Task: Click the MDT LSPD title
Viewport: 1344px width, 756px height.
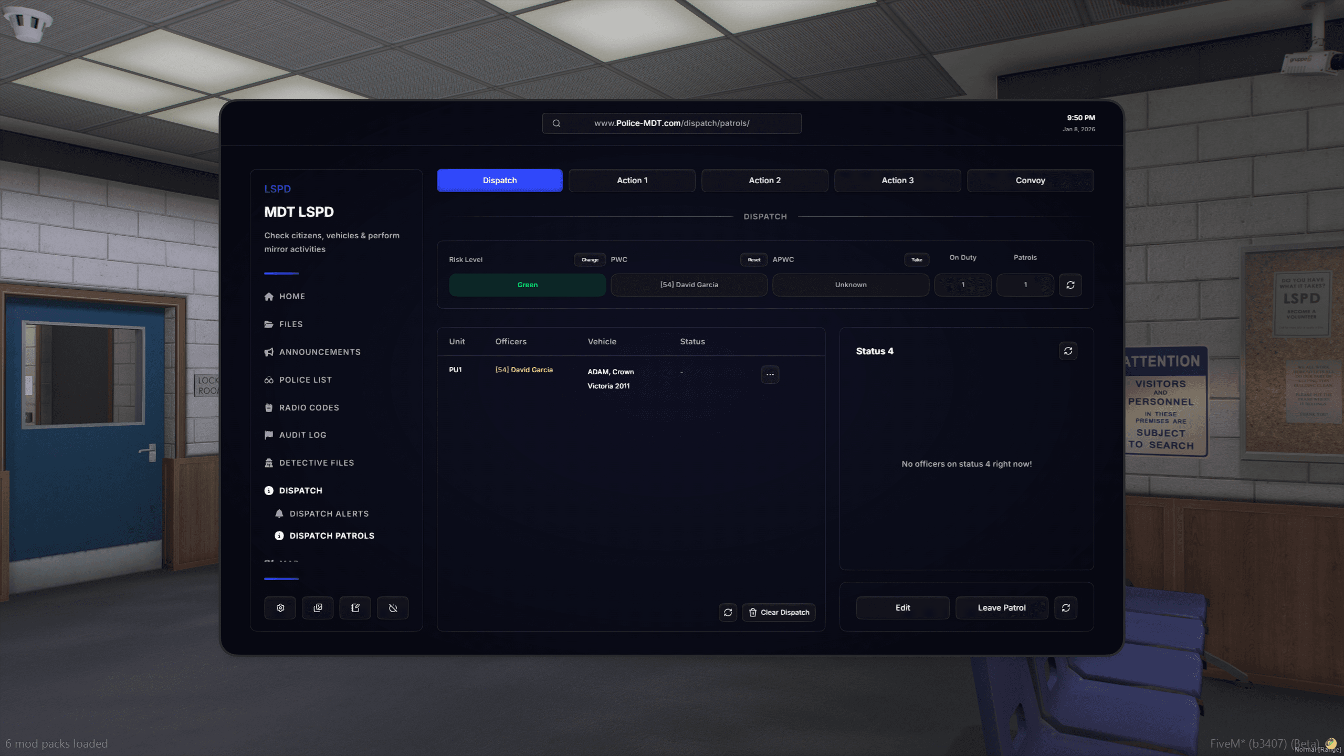Action: click(x=299, y=212)
